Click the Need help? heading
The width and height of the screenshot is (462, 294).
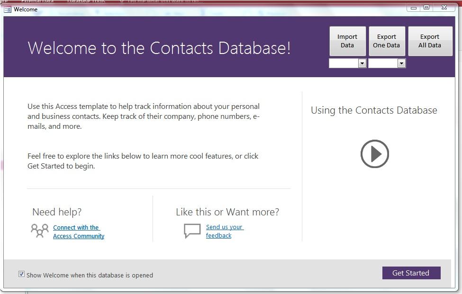tap(57, 212)
